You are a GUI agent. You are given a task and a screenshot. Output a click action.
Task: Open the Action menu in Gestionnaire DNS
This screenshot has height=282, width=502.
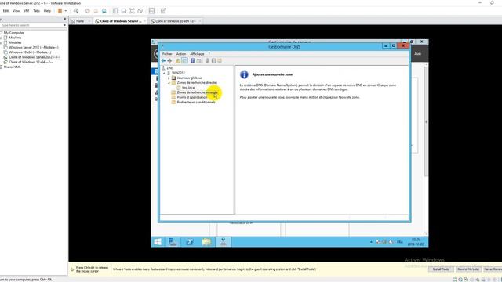click(x=181, y=54)
